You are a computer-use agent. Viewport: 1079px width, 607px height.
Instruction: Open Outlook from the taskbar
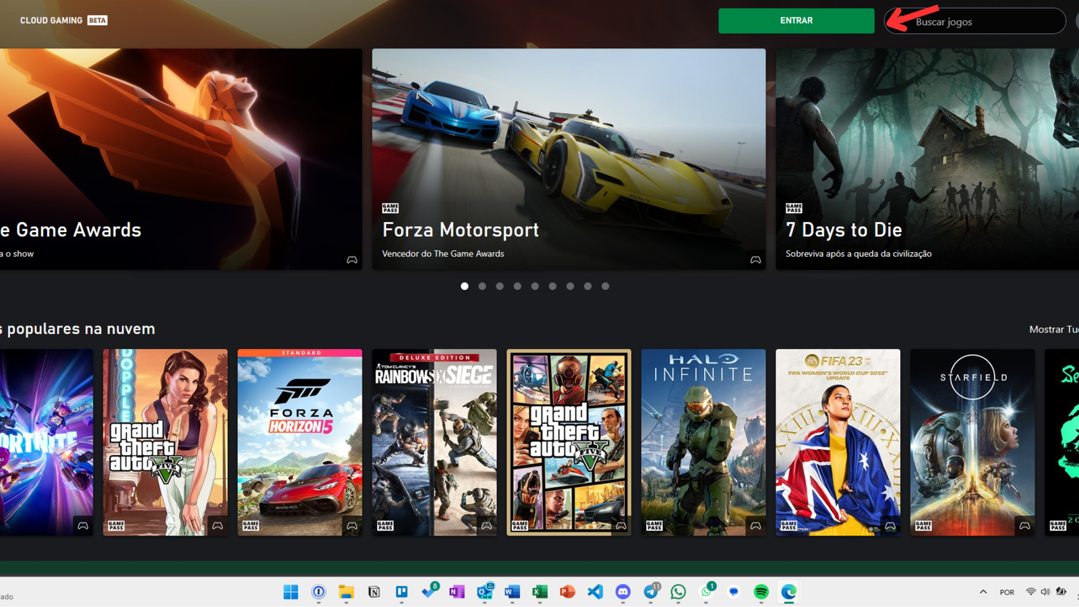click(485, 591)
